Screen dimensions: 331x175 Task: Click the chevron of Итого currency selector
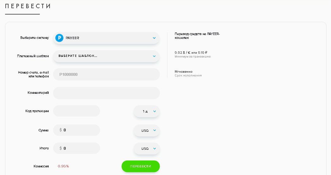coord(154,148)
